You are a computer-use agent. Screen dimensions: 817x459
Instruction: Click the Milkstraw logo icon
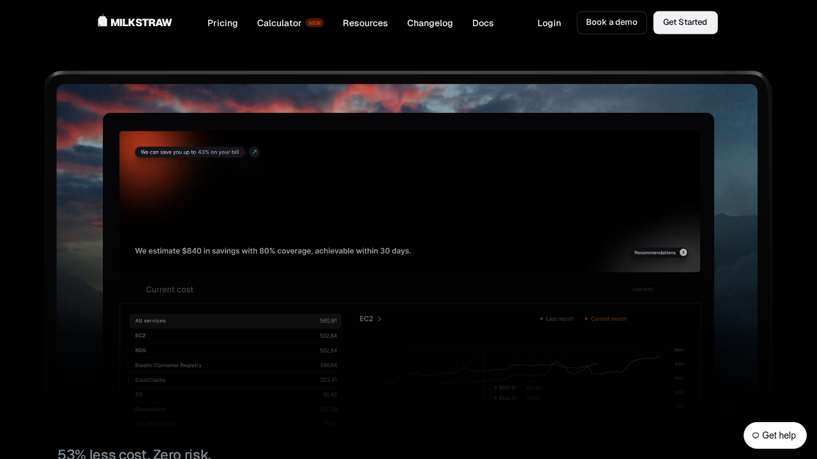102,21
